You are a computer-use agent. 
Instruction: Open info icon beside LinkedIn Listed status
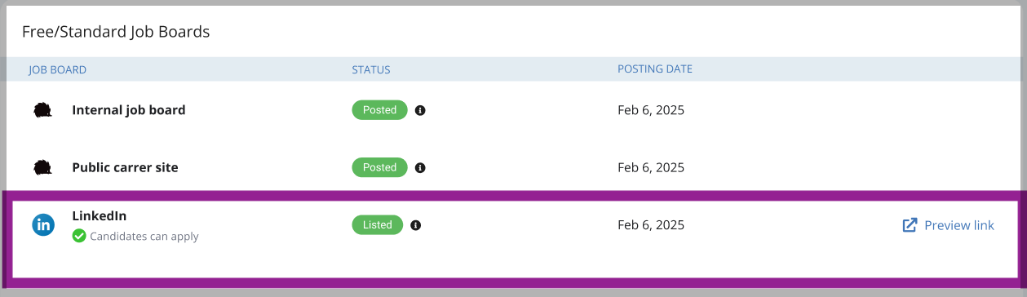point(416,225)
